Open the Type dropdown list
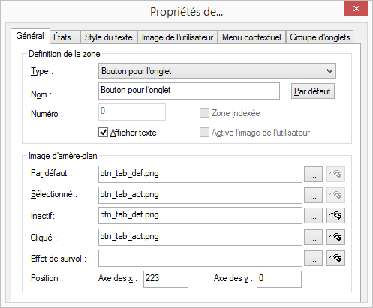The image size is (373, 308). tap(217, 71)
